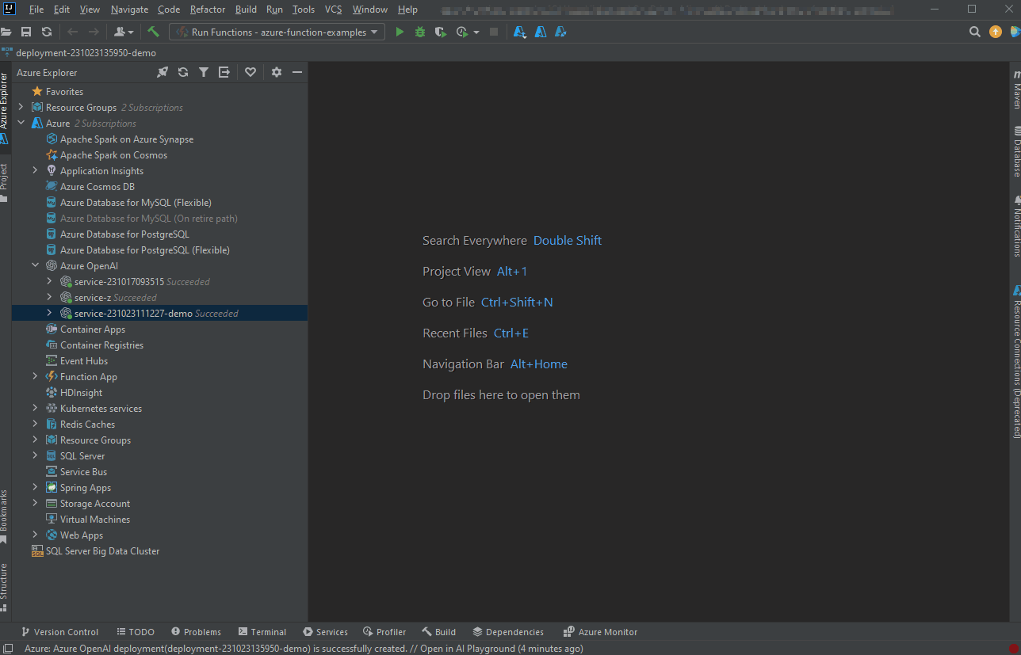The height and width of the screenshot is (655, 1021).
Task: Click the Build Project hammer icon
Action: (x=154, y=32)
